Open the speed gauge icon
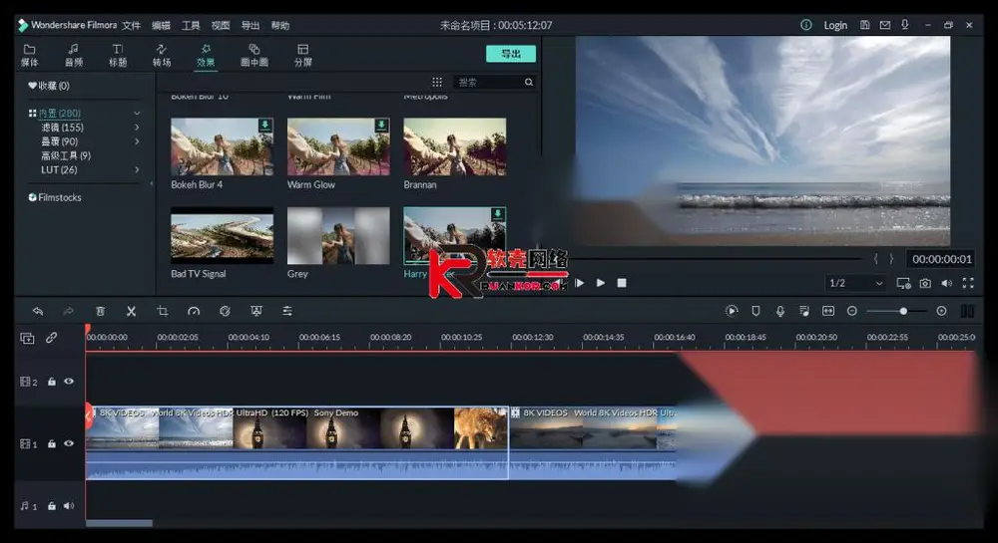 pos(194,311)
